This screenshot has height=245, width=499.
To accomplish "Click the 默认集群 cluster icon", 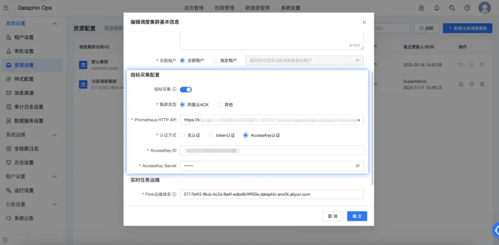I will coord(83,65).
